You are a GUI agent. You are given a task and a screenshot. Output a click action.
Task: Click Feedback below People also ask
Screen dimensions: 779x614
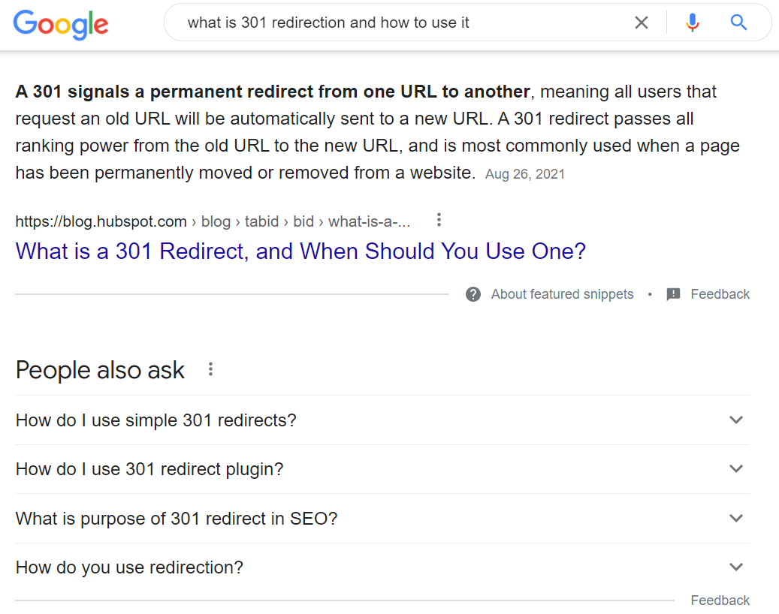(x=720, y=600)
